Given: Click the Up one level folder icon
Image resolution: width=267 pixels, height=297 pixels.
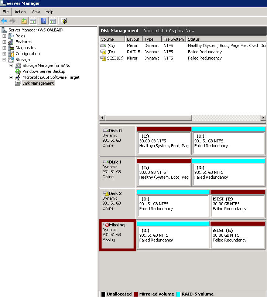Looking at the screenshot, I should point(24,21).
